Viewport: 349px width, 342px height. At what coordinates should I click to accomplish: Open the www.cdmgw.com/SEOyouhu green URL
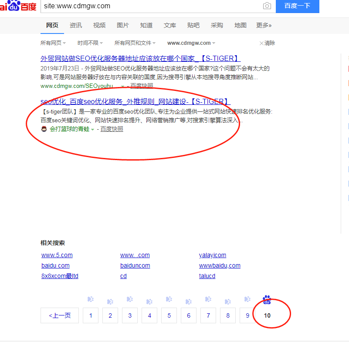point(77,86)
